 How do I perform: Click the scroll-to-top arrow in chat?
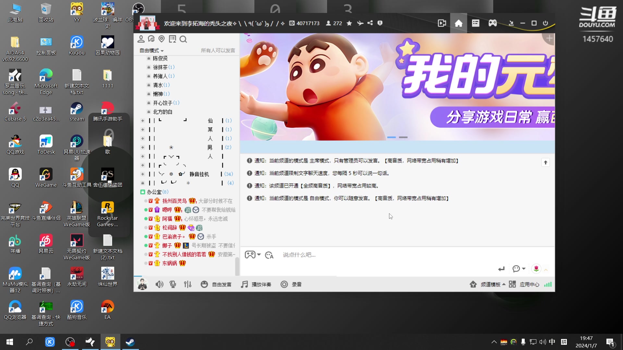coord(546,162)
